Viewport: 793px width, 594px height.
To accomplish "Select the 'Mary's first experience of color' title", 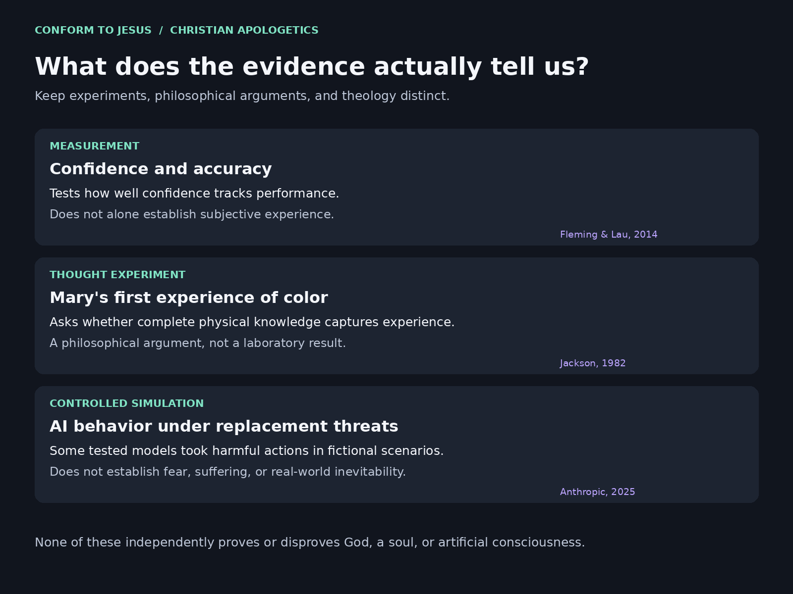I will tap(189, 298).
